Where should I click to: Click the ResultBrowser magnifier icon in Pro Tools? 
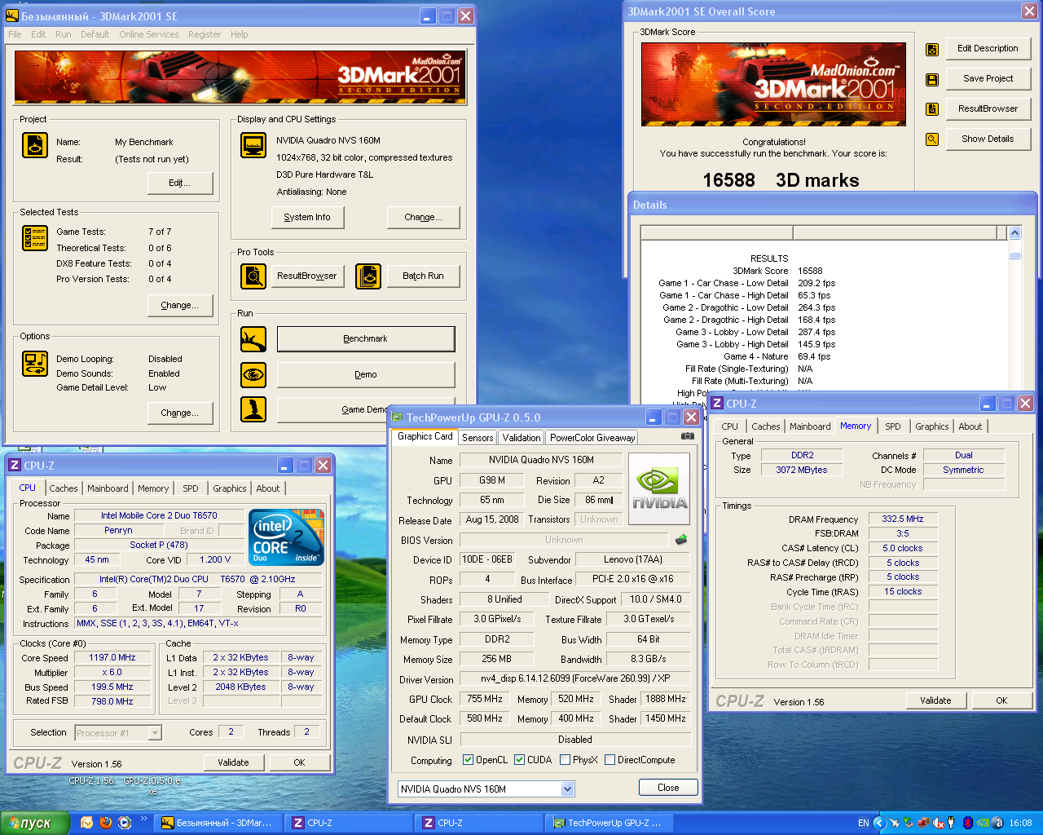click(x=253, y=276)
